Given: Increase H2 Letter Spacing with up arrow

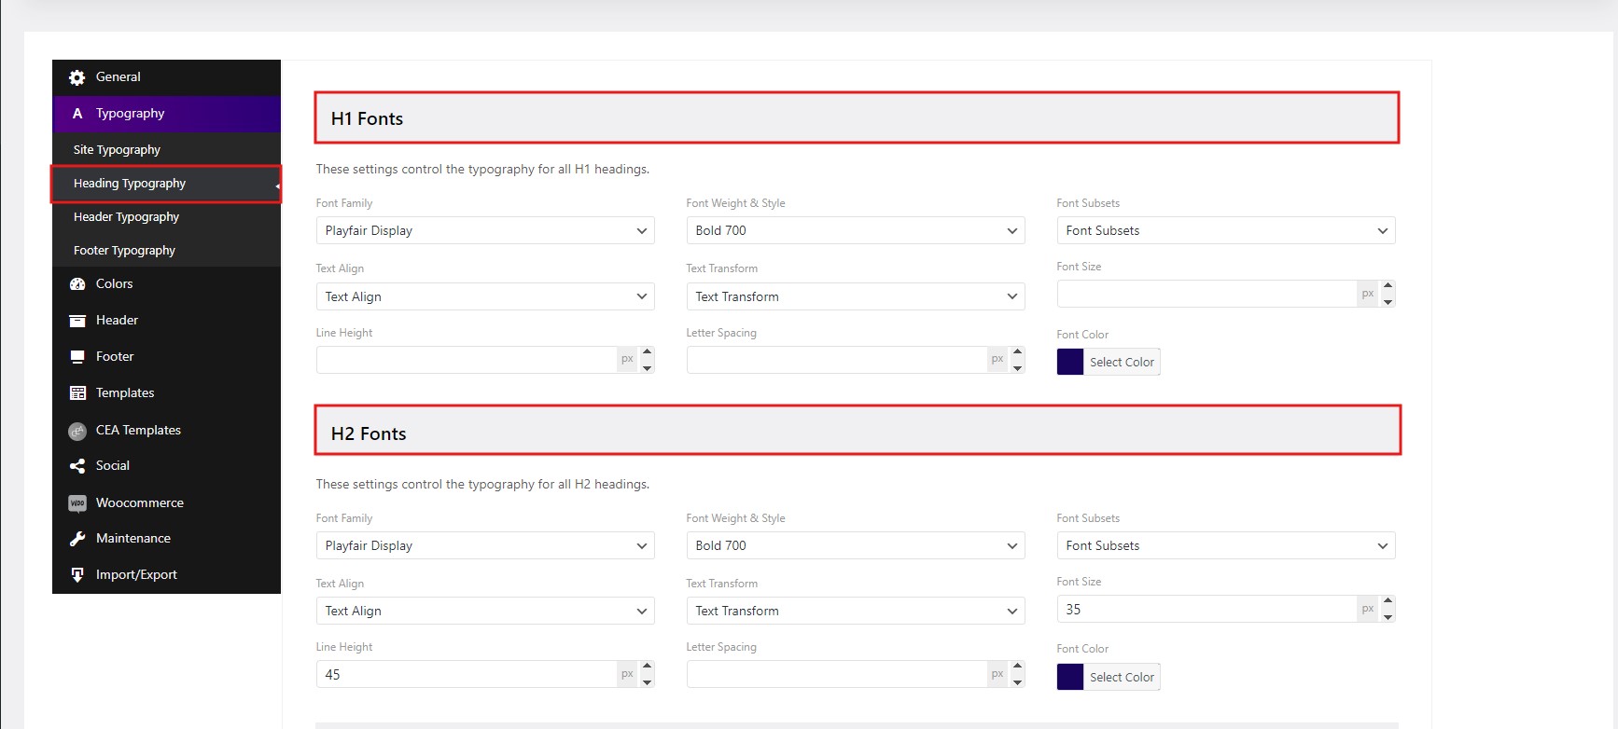Looking at the screenshot, I should (x=1017, y=667).
